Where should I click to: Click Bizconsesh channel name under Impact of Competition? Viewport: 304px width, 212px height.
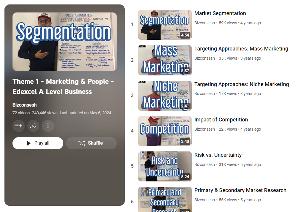tap(204, 129)
